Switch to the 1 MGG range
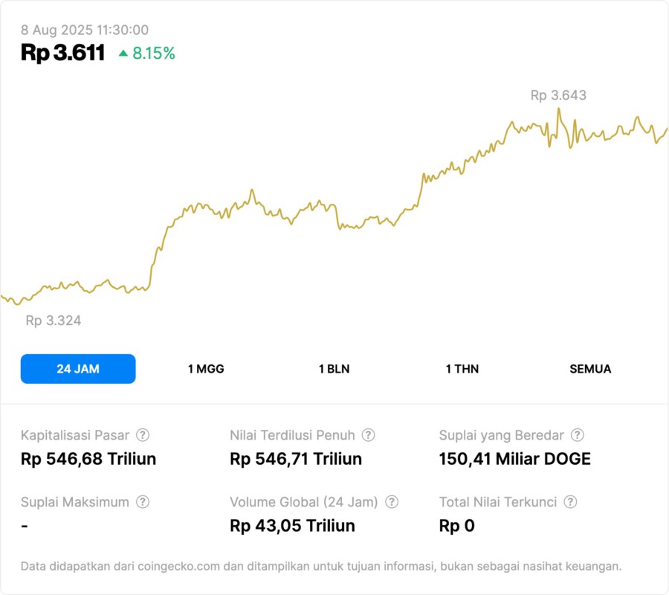 coord(206,369)
